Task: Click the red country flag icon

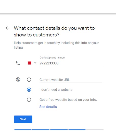Action: pos(30,63)
